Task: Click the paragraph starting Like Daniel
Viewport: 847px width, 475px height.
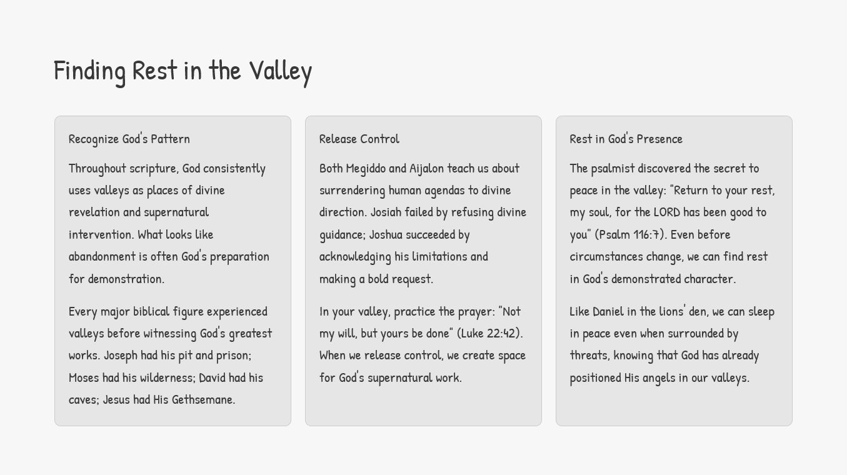Action: tap(672, 344)
